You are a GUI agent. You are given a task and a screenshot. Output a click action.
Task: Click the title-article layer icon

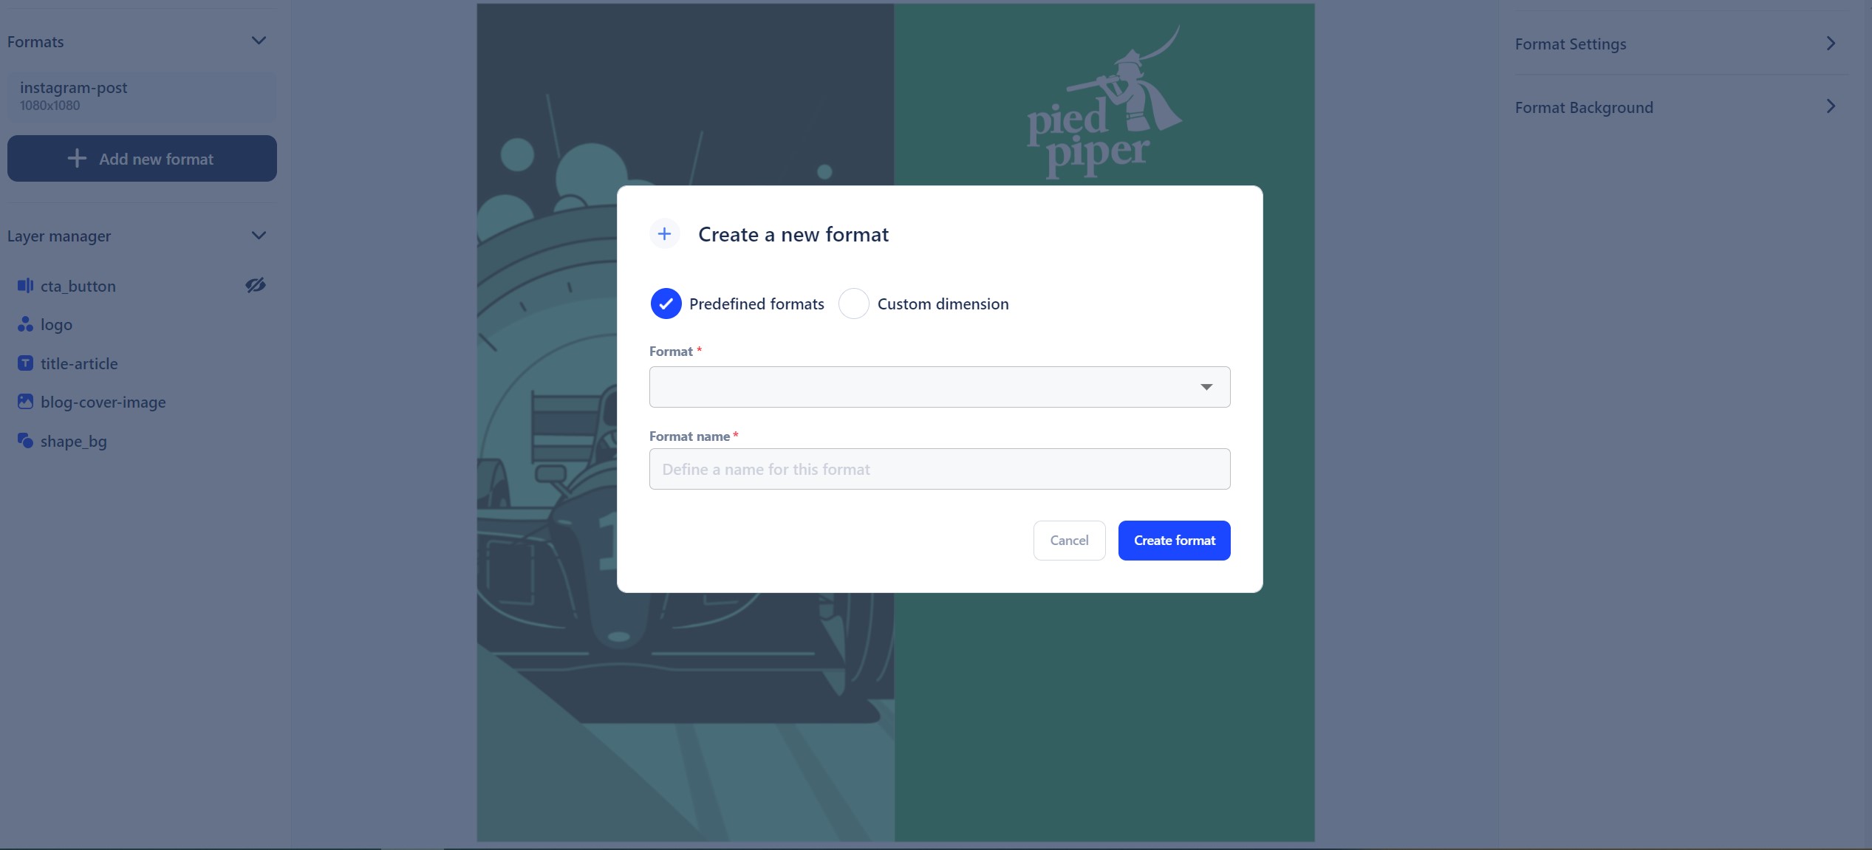[25, 363]
